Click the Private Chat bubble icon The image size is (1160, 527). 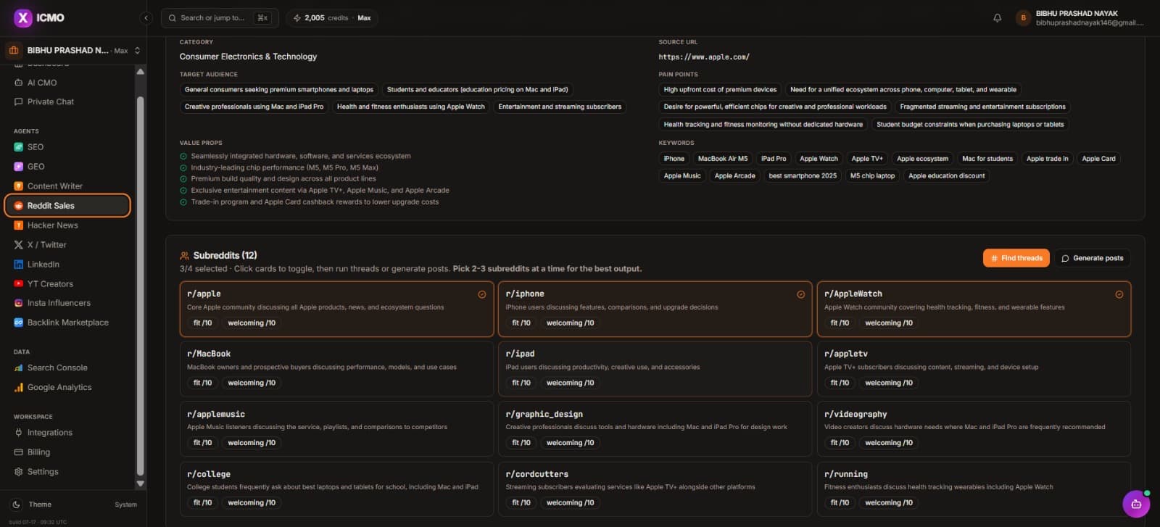click(x=19, y=101)
